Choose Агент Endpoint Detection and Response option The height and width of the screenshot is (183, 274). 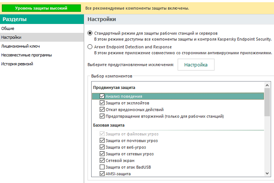[90, 46]
